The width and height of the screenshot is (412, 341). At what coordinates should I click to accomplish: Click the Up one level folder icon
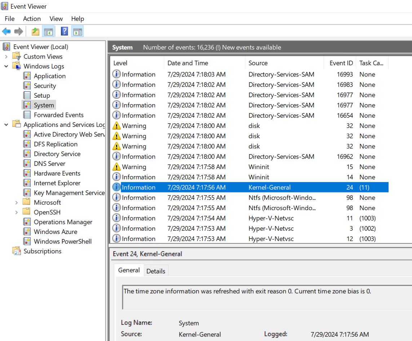(35, 32)
